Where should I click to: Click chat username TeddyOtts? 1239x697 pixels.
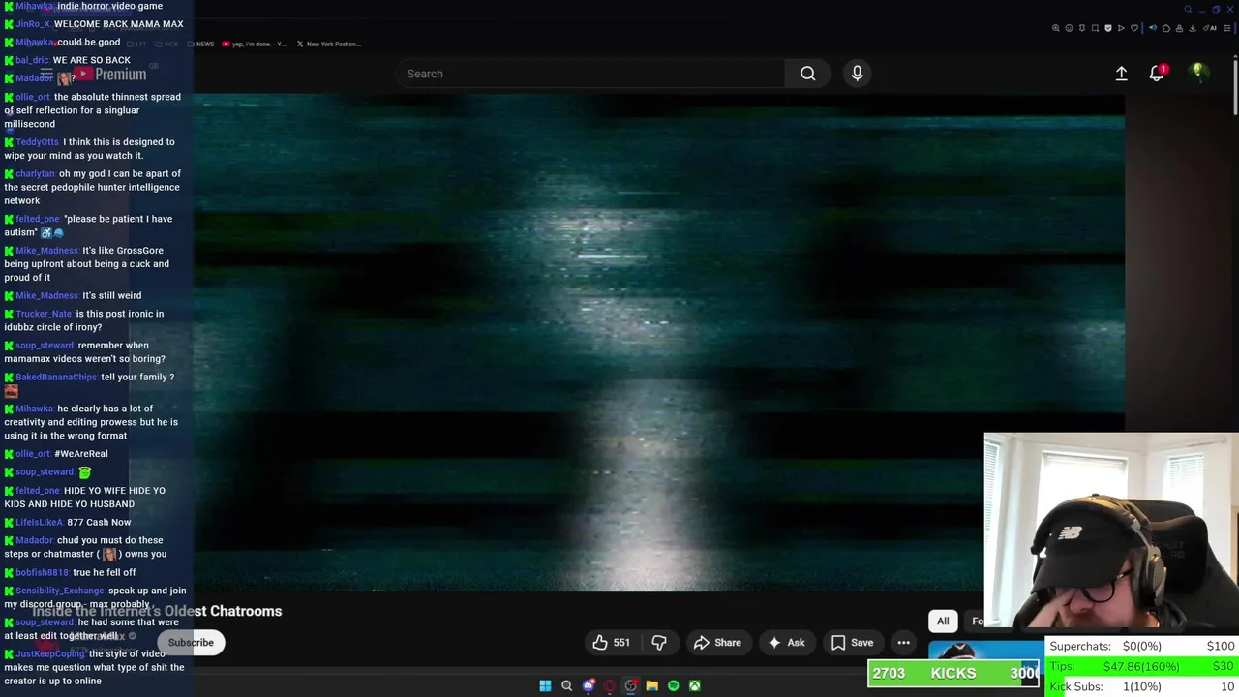point(38,142)
